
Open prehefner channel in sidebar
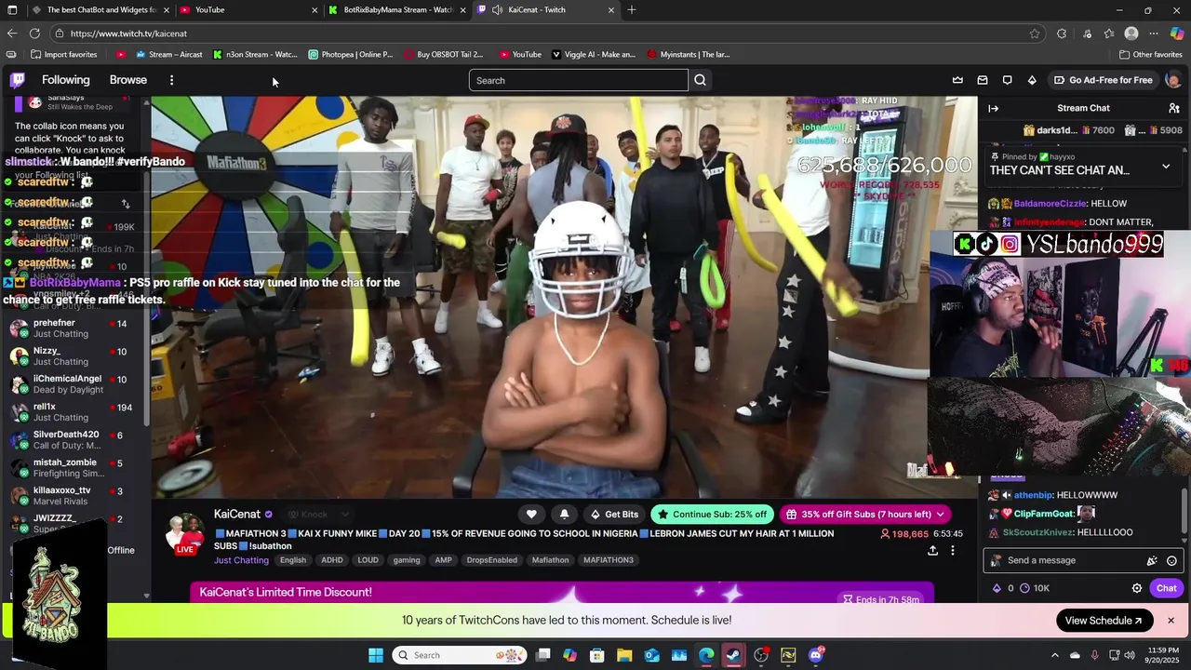(x=73, y=328)
